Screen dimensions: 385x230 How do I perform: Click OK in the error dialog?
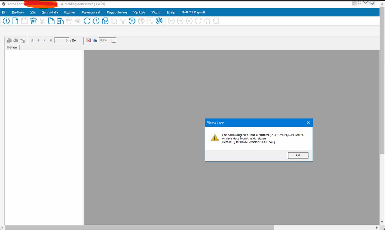click(298, 155)
